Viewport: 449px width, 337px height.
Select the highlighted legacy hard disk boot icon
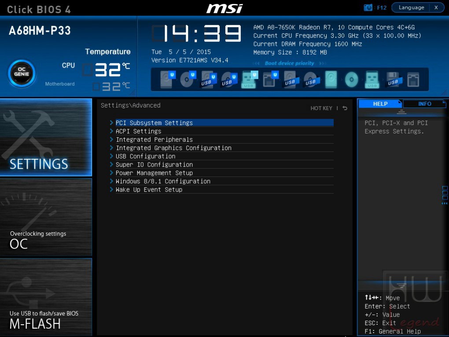(x=331, y=79)
